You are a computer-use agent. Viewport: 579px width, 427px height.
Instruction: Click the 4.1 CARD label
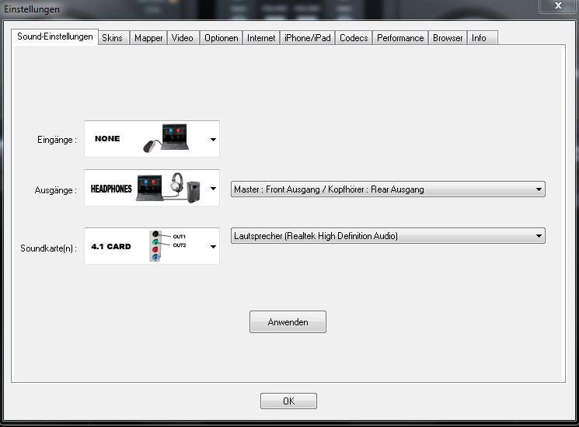111,246
